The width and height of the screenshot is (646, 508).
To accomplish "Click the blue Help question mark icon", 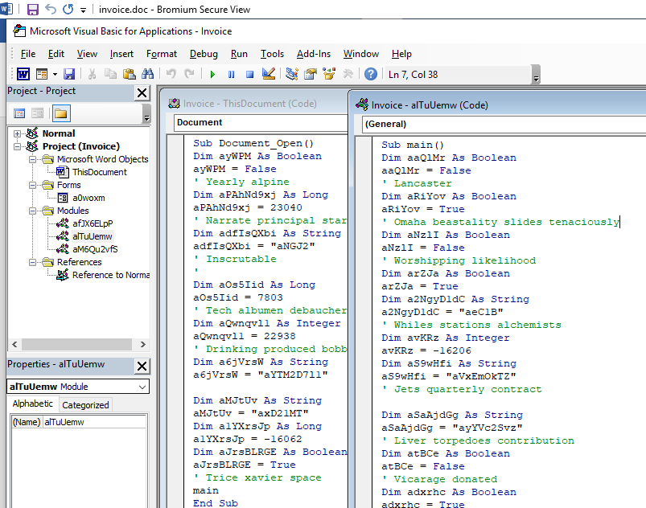I will (x=371, y=74).
